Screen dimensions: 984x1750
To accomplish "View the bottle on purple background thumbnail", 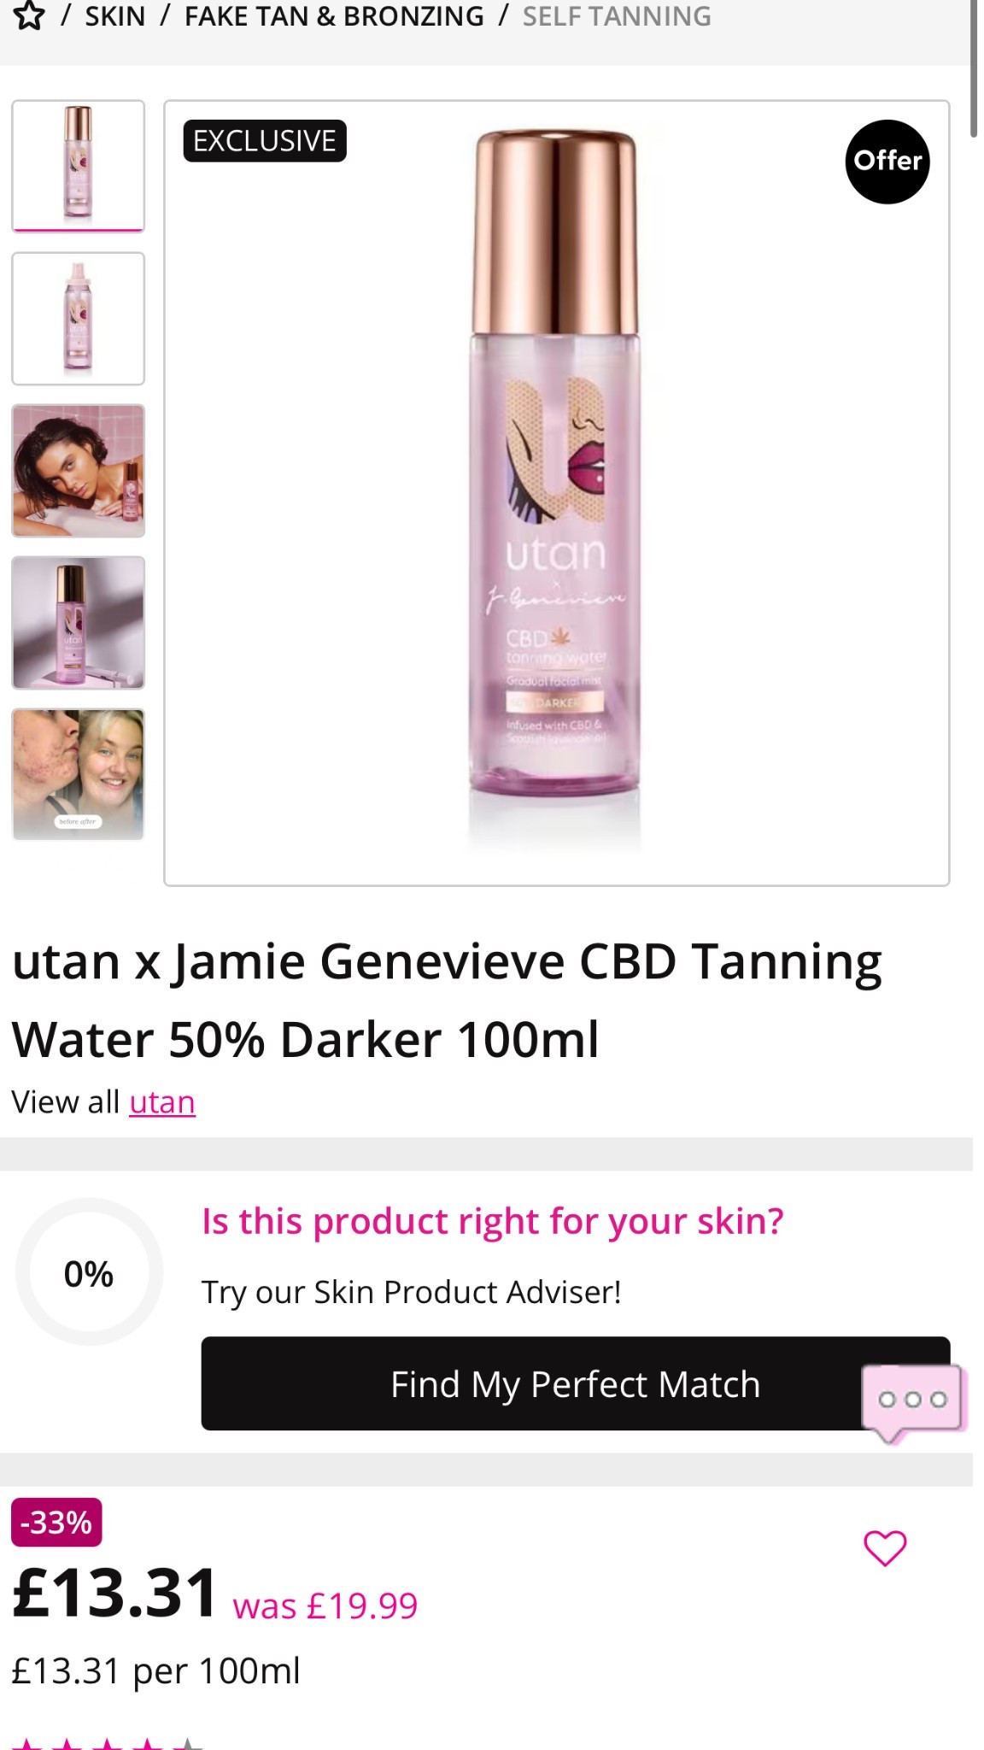I will tap(78, 623).
